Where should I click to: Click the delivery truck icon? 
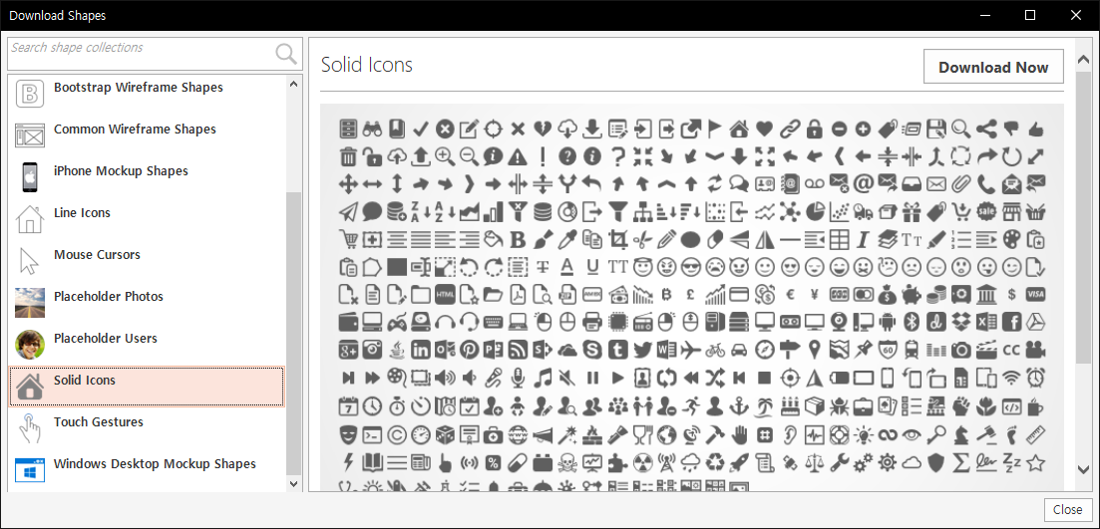coord(864,211)
